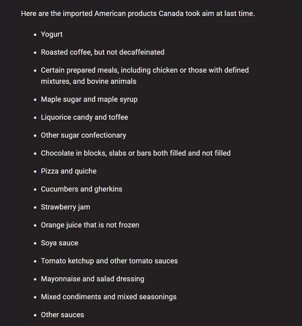Click Chocolate in blocks, slabs or bars item
The image size is (302, 326).
(x=136, y=153)
